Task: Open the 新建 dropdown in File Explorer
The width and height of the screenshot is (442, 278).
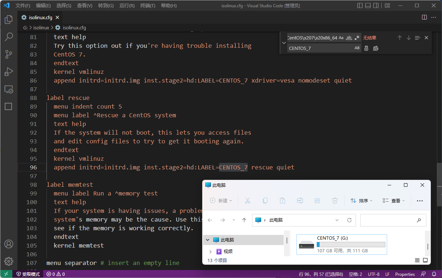Action: pos(221,201)
